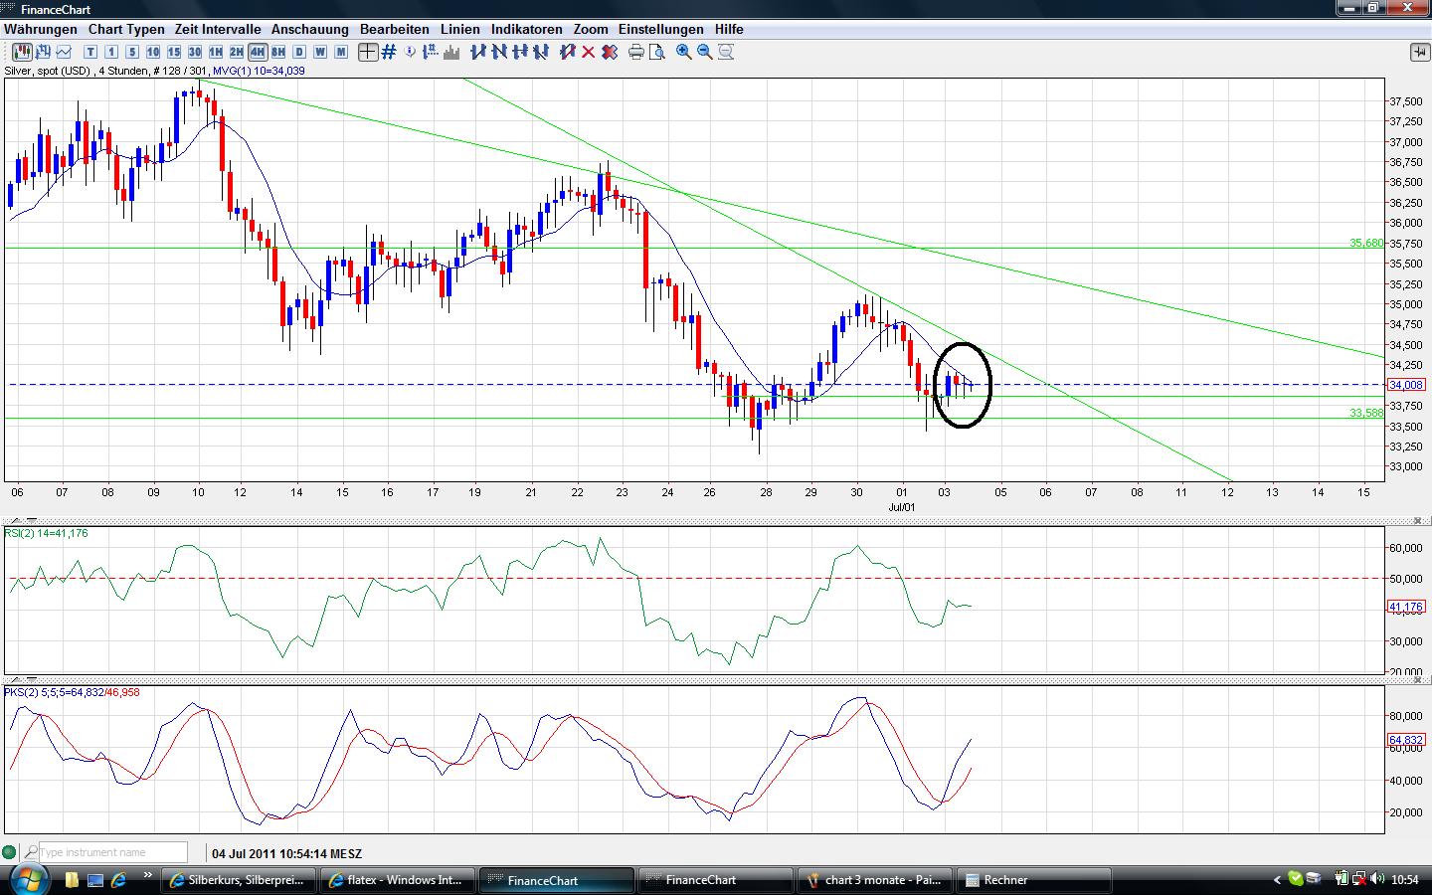Select the first blue line-drawing tool
The width and height of the screenshot is (1432, 895).
point(478,52)
